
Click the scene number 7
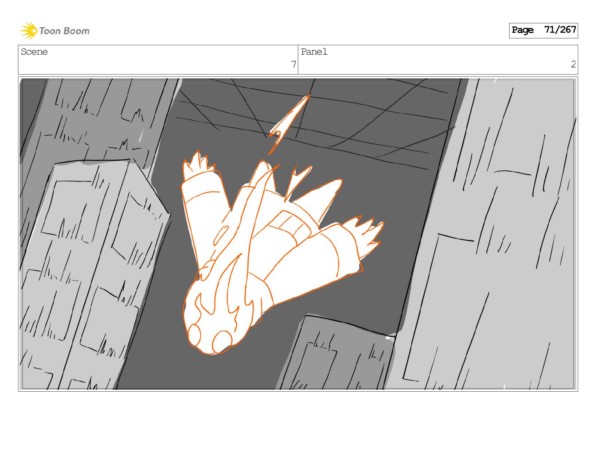294,64
